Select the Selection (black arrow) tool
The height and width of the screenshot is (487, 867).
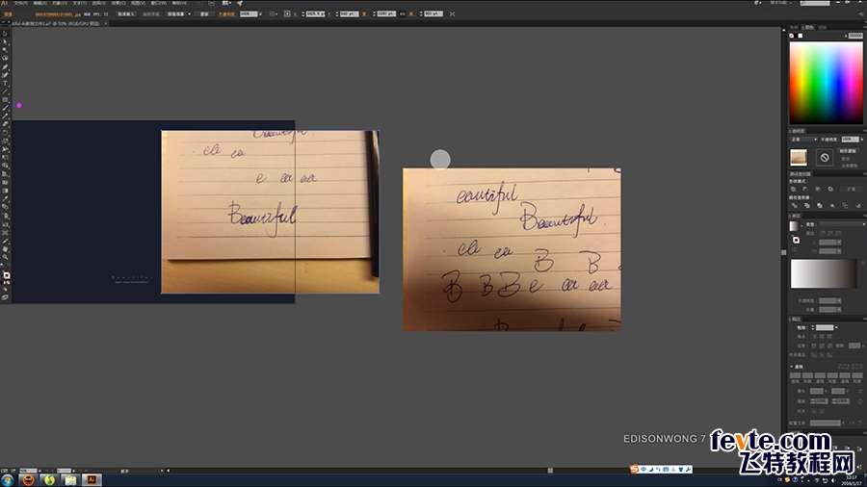[x=5, y=33]
